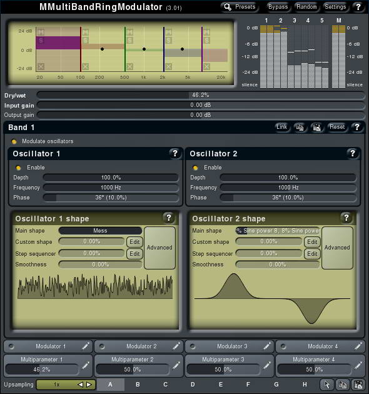The width and height of the screenshot is (369, 394).
Task: Step Upsampling down with left arrow
Action: [x=81, y=385]
